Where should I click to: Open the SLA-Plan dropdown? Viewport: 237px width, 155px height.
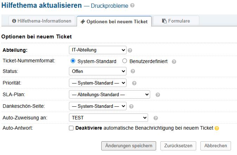click(x=109, y=94)
